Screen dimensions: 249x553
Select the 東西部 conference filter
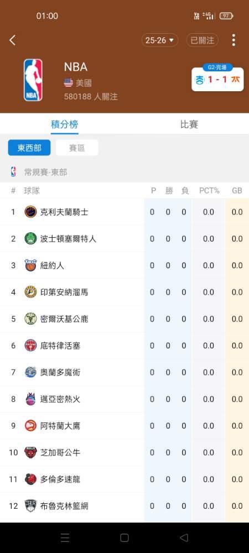click(29, 148)
